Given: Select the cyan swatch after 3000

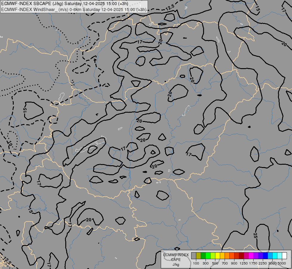Looking at the screenshot, I should tap(275, 256).
